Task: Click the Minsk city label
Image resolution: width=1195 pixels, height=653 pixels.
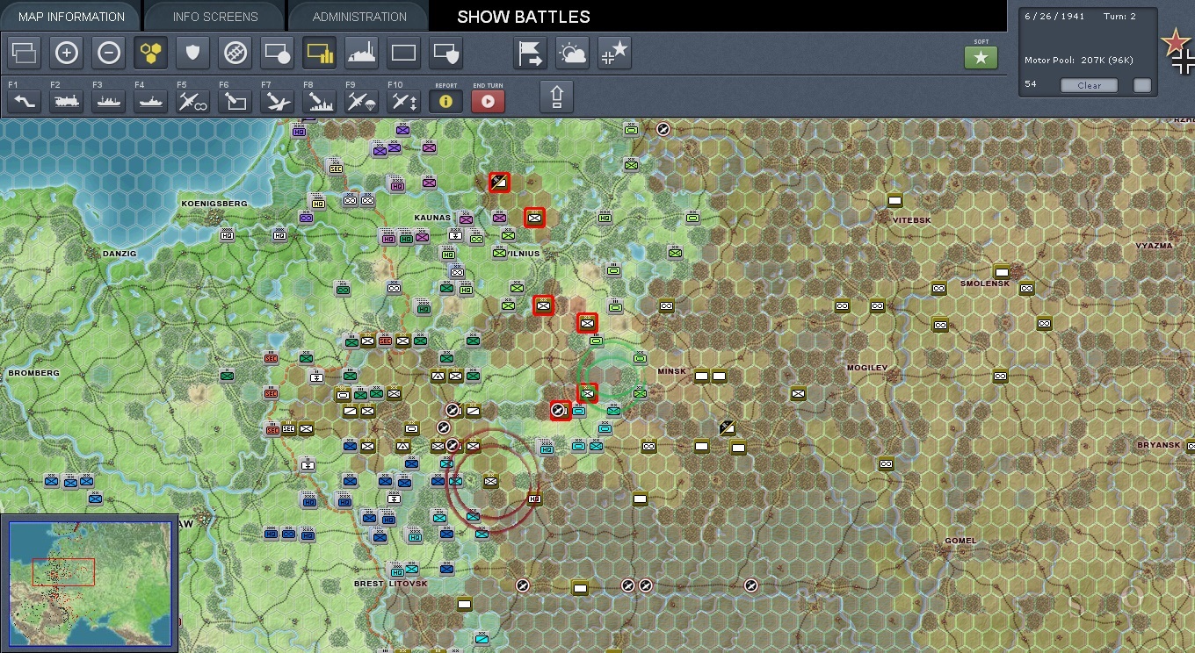Action: tap(671, 371)
